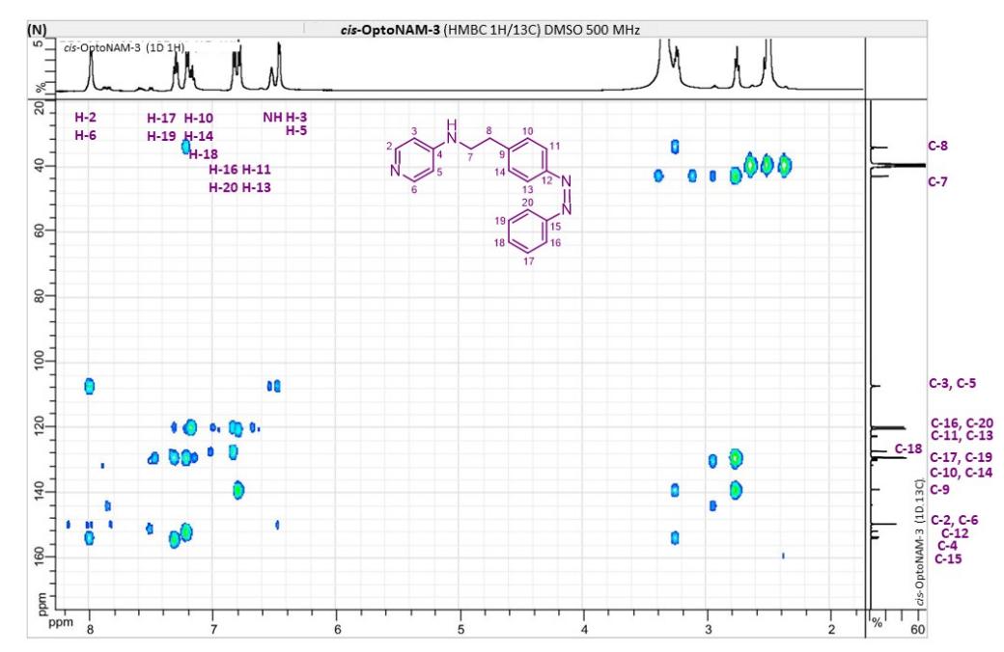Select the C-9 carbon label
The image size is (1004, 652).
pyautogui.click(x=937, y=490)
